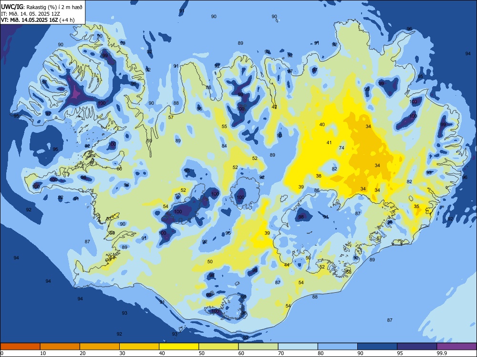Click the dark orange 0–10 legend swatch

click(x=20, y=347)
